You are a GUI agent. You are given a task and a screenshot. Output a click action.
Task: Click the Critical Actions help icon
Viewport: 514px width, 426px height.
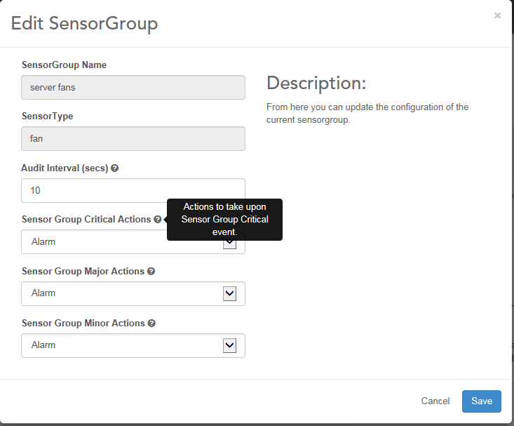point(158,220)
